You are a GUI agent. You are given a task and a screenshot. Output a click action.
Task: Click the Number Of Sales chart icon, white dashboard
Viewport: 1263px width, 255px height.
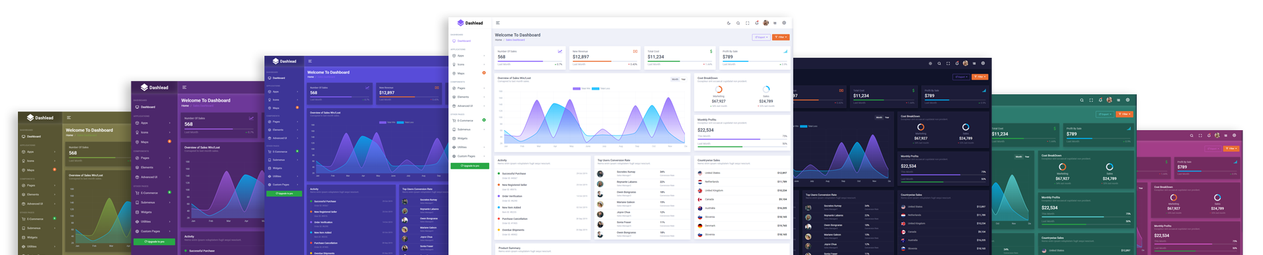(560, 51)
